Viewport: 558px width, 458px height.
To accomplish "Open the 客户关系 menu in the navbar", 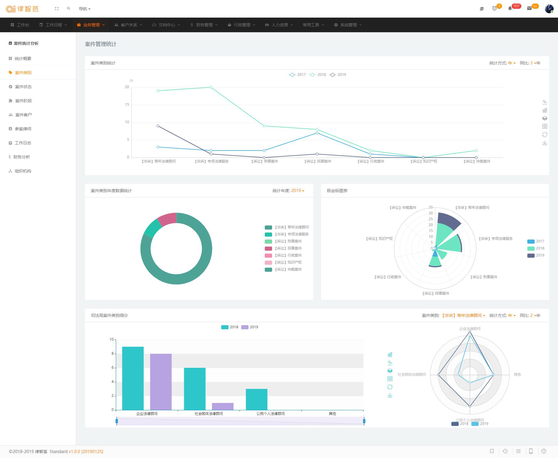I will 128,25.
